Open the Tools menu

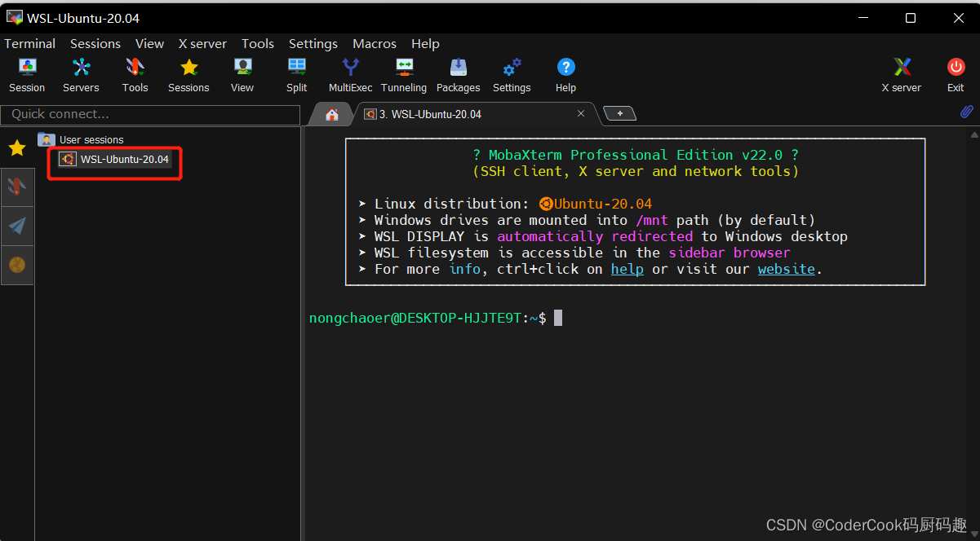258,44
